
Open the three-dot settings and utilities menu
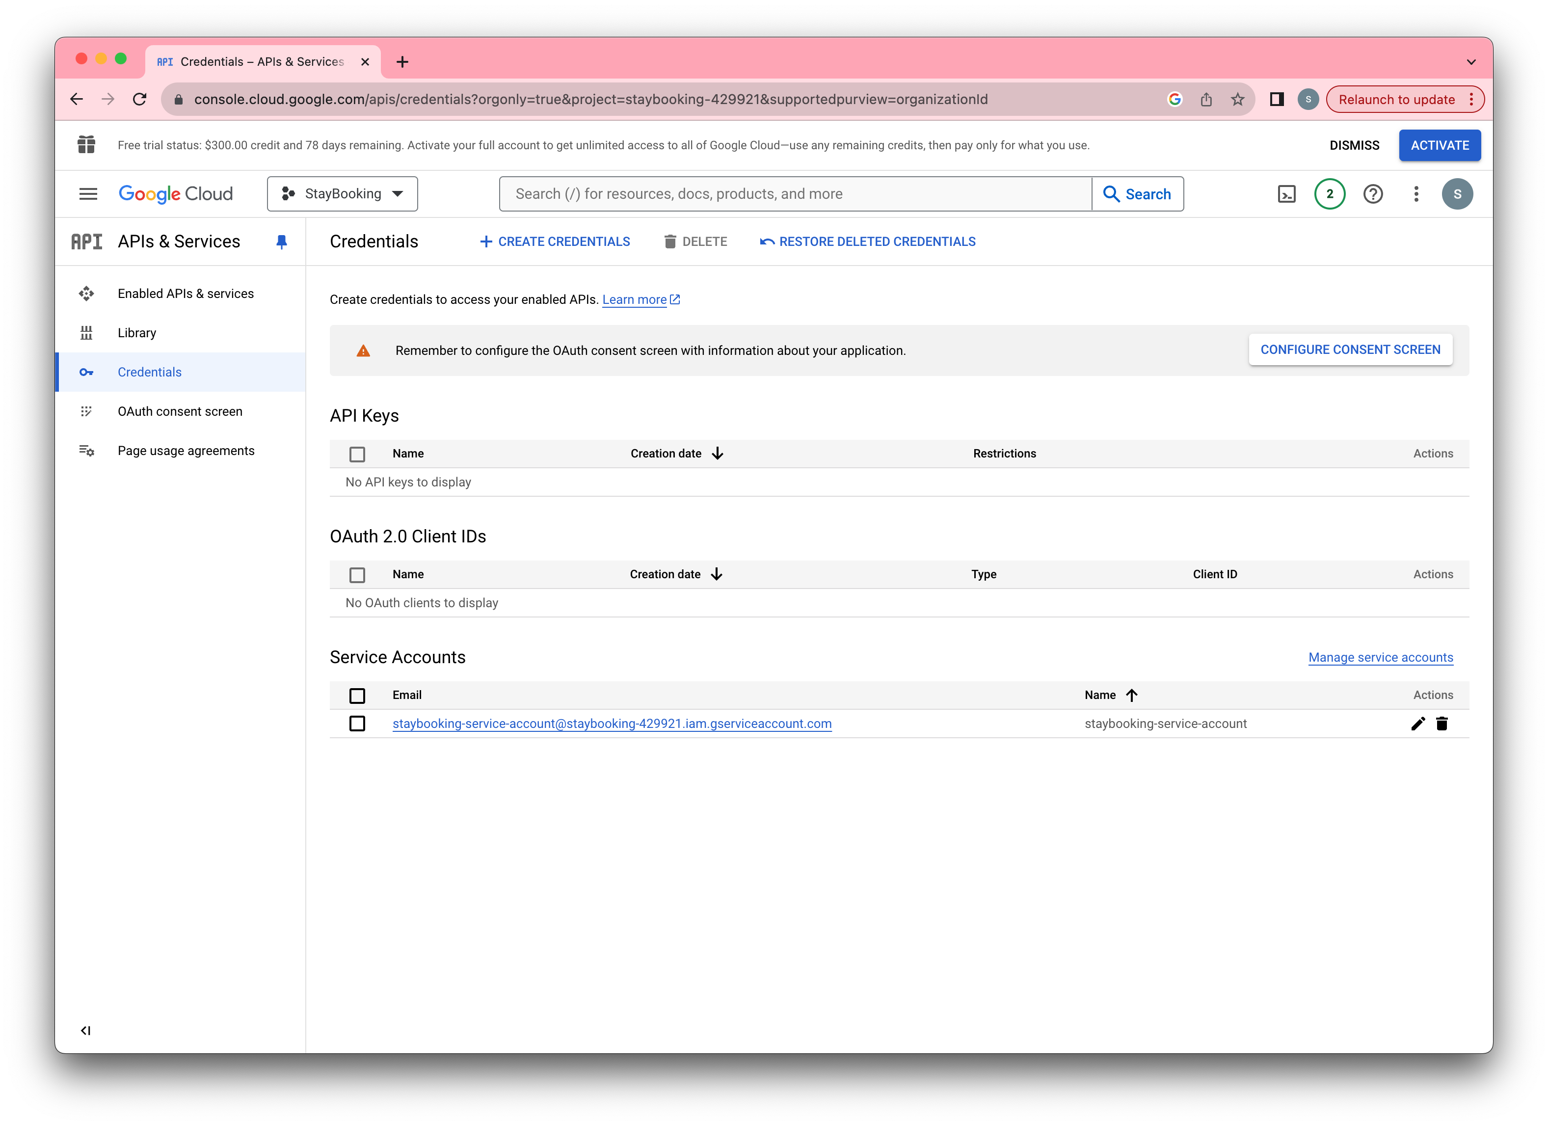(x=1416, y=194)
